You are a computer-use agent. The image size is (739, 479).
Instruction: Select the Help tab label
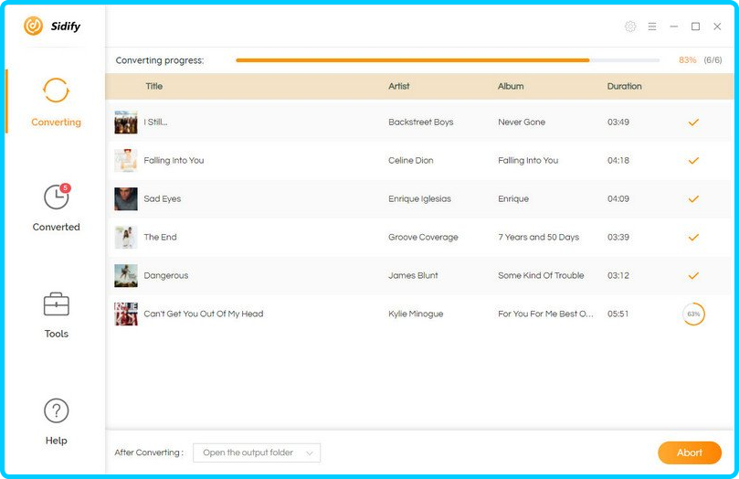pos(56,441)
